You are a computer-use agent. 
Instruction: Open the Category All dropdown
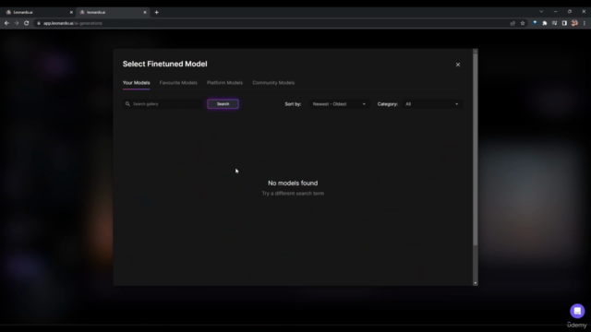[432, 104]
